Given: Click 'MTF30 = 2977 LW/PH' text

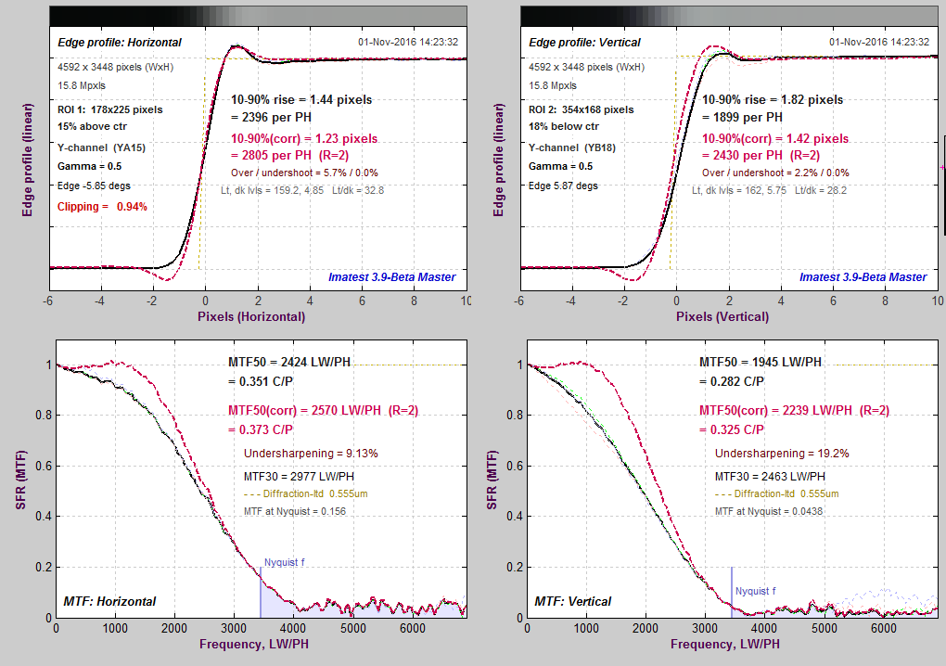Looking at the screenshot, I should pyautogui.click(x=299, y=477).
